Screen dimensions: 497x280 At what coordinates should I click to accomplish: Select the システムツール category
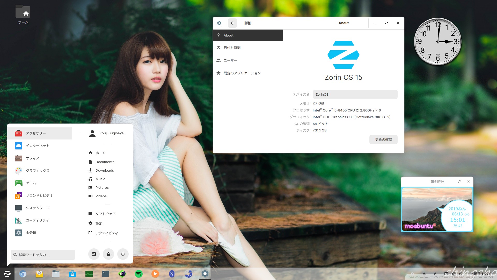pos(40,208)
